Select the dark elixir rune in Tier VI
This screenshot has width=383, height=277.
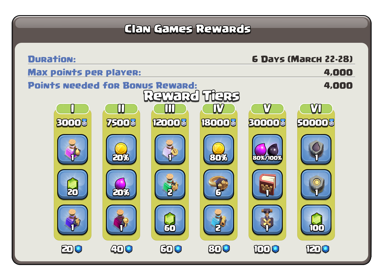316,149
